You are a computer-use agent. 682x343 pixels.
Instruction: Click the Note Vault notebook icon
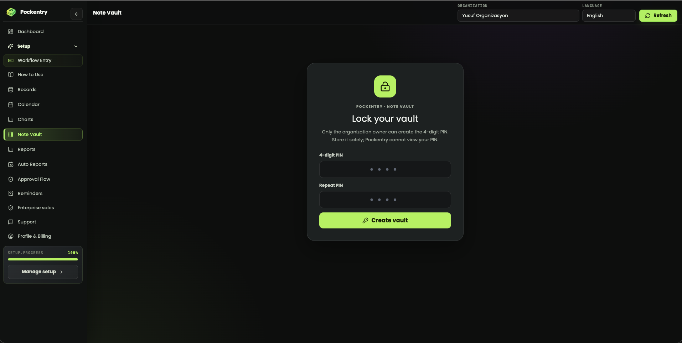(11, 134)
